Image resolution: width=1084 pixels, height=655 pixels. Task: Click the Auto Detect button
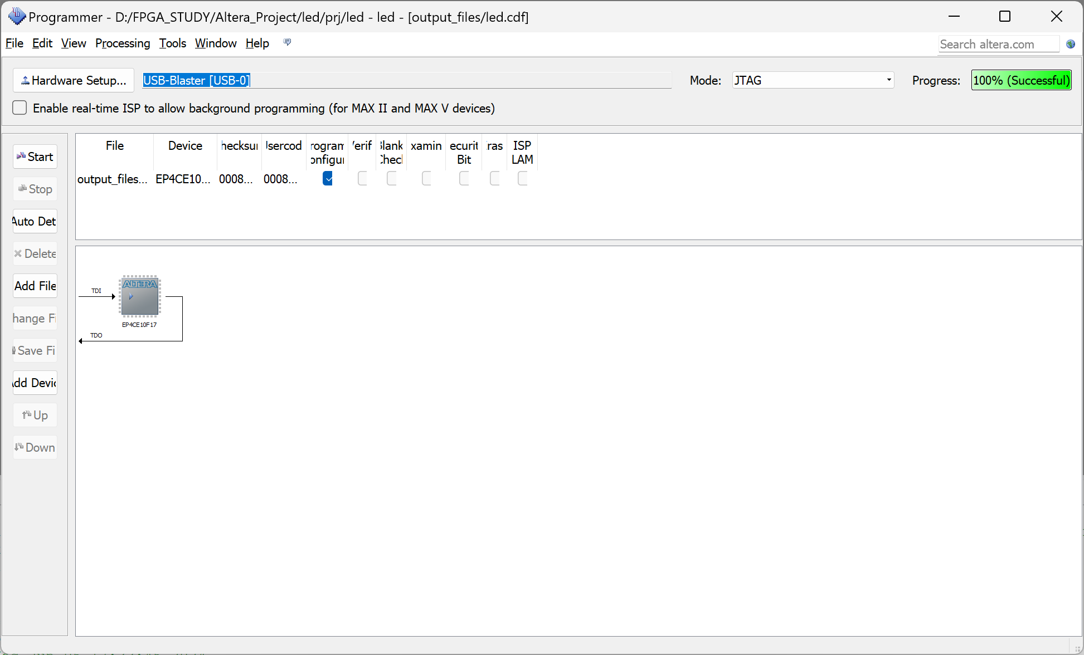(35, 222)
